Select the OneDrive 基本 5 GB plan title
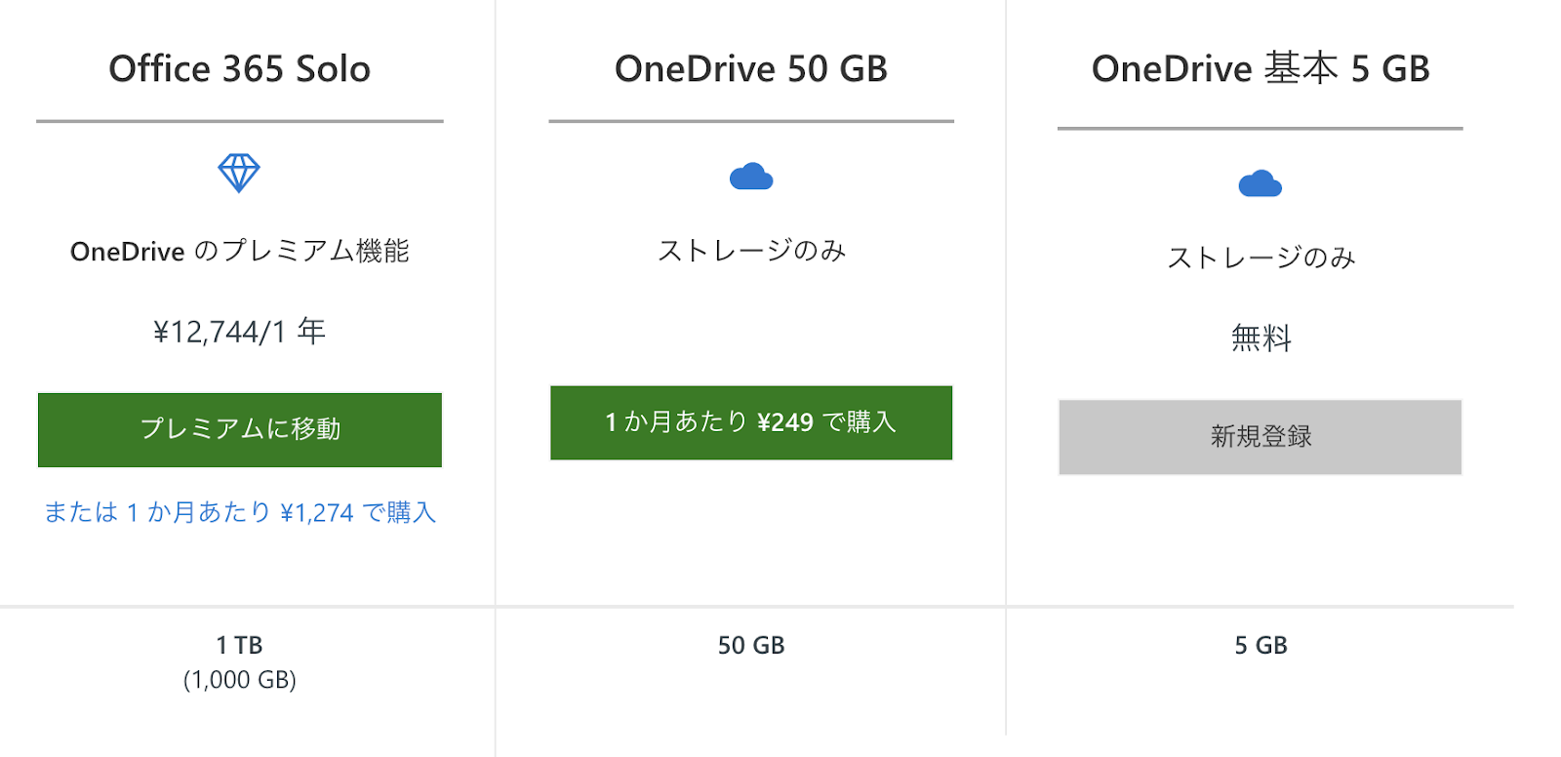Viewport: 1561px width, 757px height. tap(1261, 69)
